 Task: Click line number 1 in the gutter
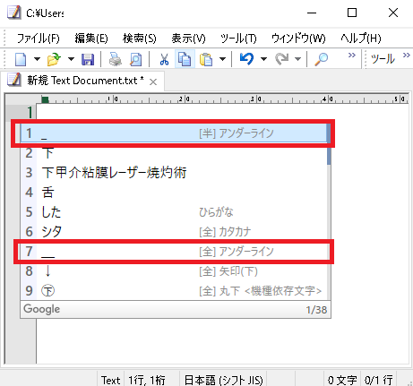coord(30,113)
